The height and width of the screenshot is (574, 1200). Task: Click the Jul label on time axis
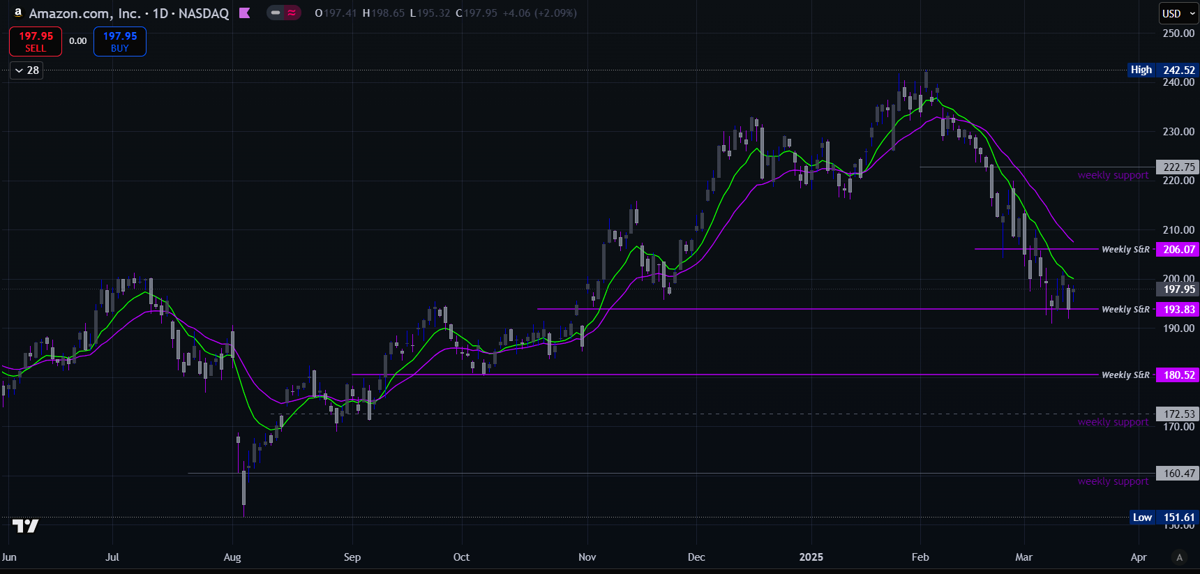point(112,557)
